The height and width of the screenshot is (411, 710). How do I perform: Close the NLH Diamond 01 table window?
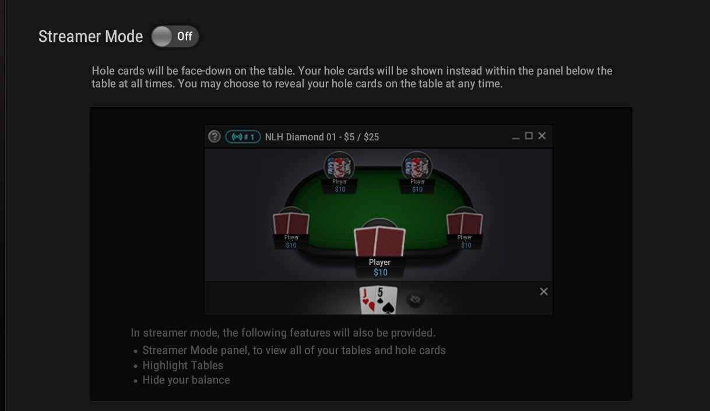(x=542, y=136)
